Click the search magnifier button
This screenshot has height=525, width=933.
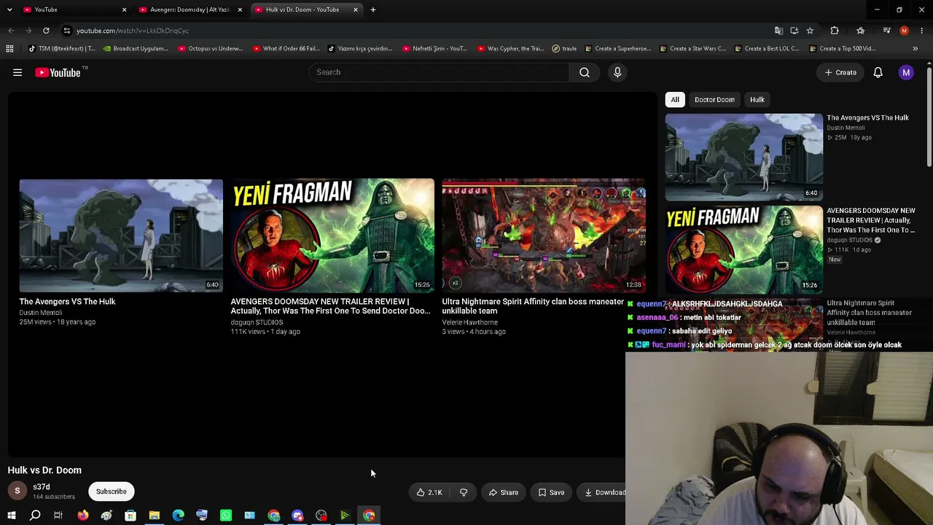(x=585, y=72)
